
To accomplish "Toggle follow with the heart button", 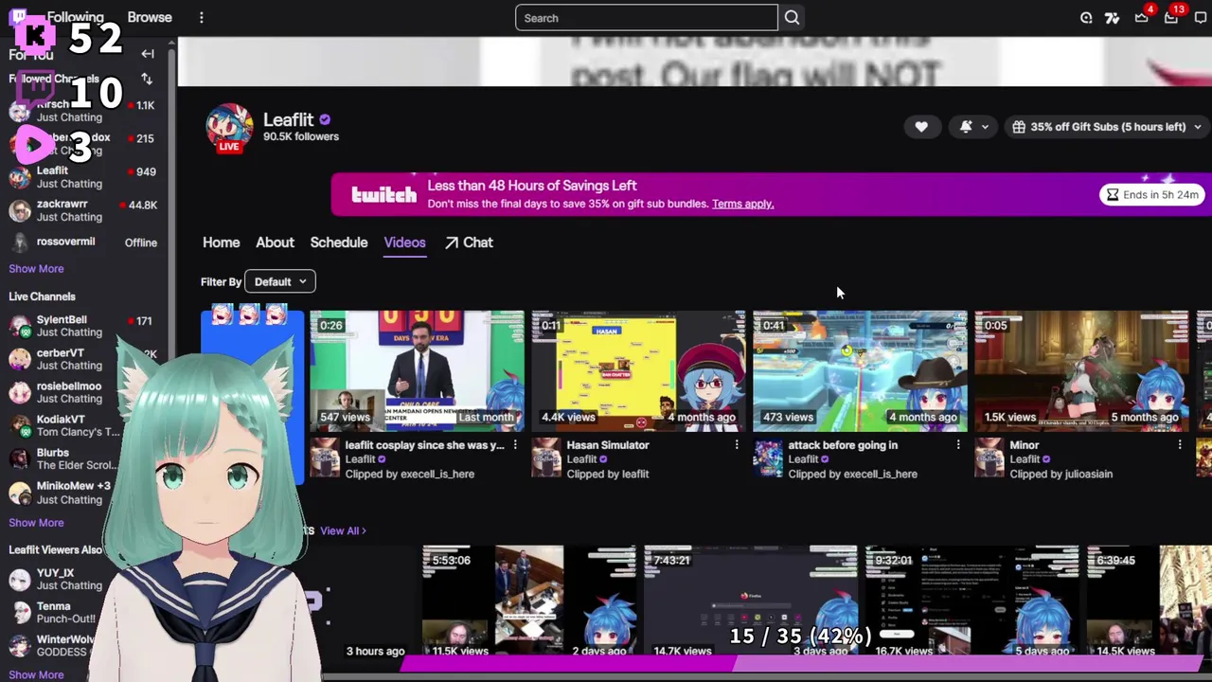I will [921, 127].
